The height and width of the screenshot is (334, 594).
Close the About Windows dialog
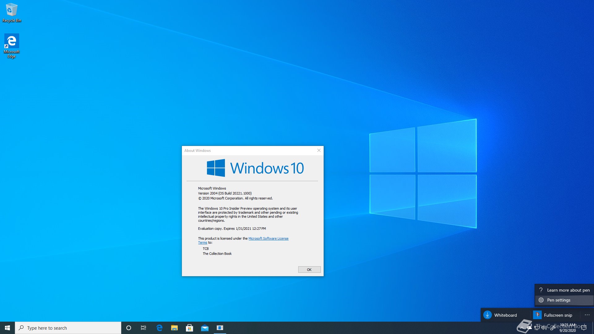319,150
